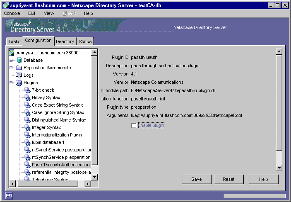This screenshot has width=291, height=202.
Task: Click the 7-bit check plugin icon
Action: pyautogui.click(x=27, y=90)
